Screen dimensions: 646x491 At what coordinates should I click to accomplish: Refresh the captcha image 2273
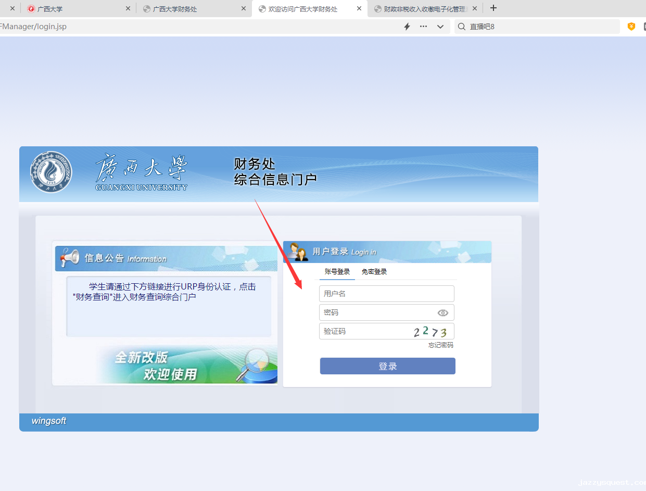tap(430, 332)
